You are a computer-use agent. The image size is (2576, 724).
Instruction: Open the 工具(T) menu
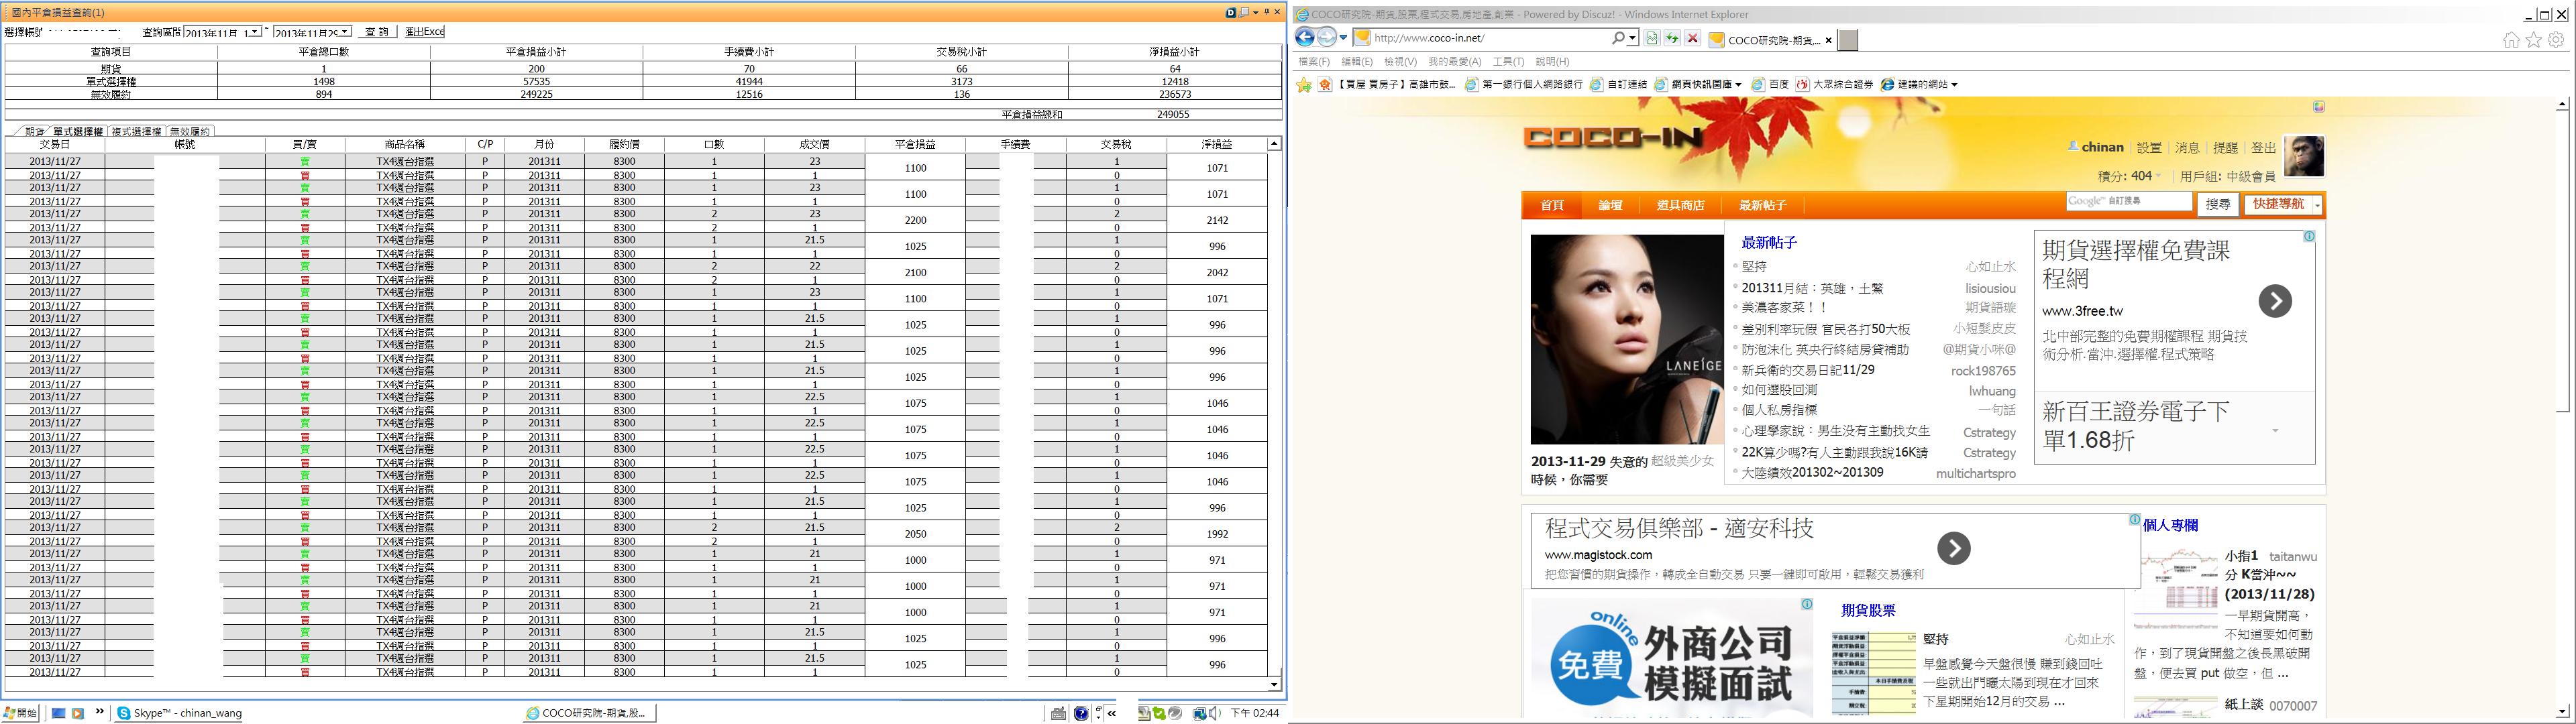1508,62
